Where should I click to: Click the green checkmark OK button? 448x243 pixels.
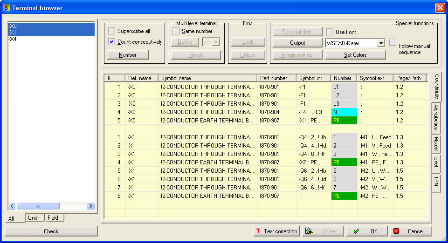(x=366, y=231)
